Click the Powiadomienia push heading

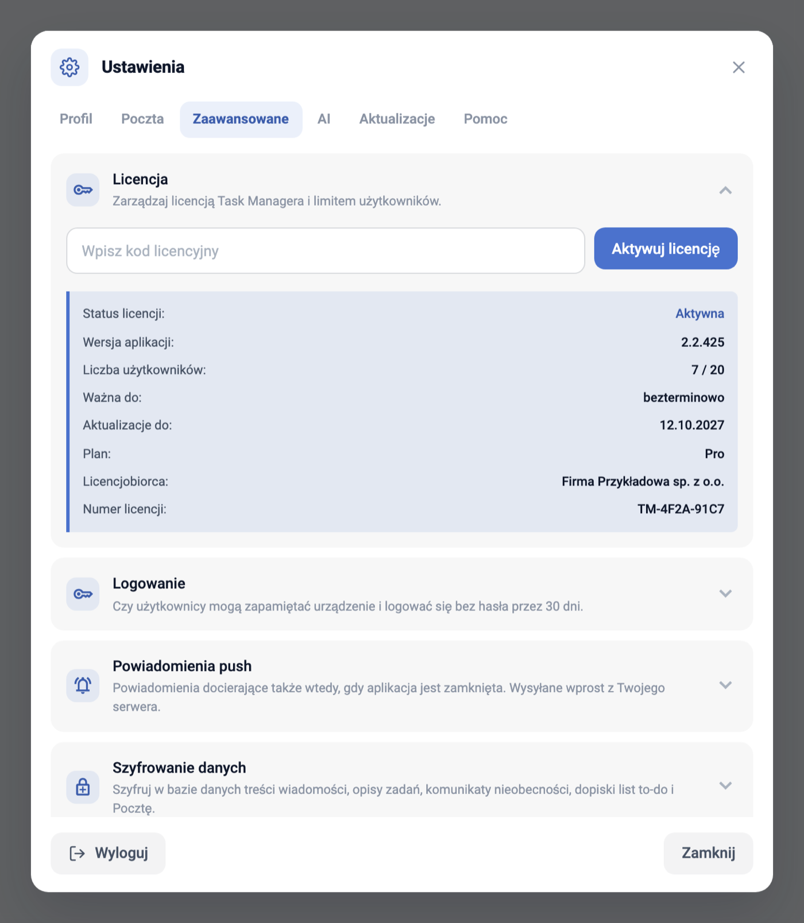182,666
